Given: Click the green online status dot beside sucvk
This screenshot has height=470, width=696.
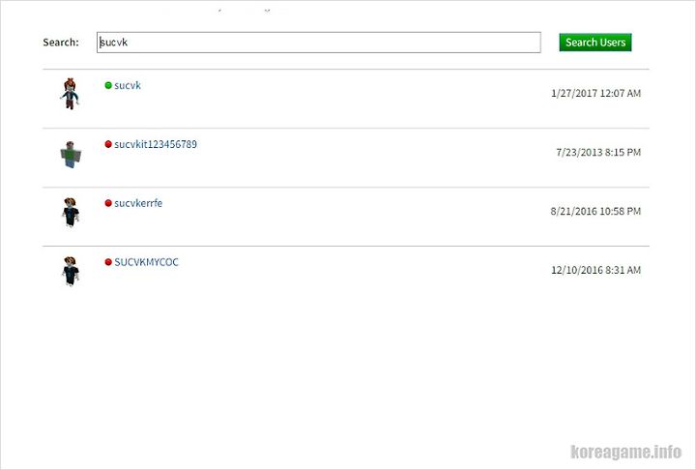Looking at the screenshot, I should [x=108, y=85].
